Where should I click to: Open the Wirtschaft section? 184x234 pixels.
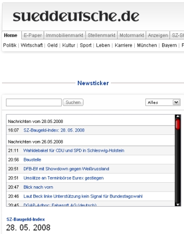(x=32, y=45)
